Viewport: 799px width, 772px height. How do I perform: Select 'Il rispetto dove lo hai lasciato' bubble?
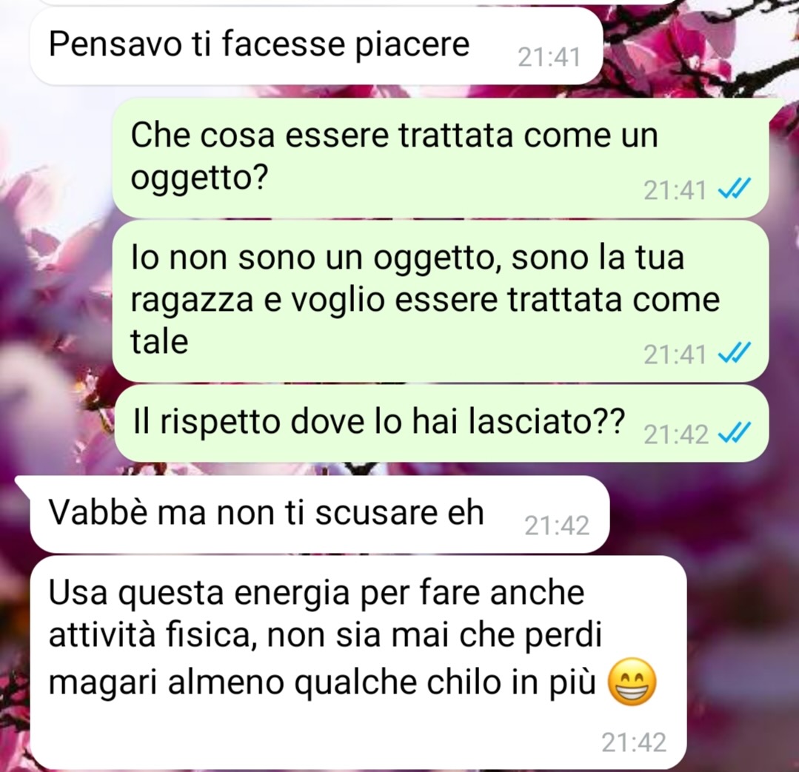(441, 423)
